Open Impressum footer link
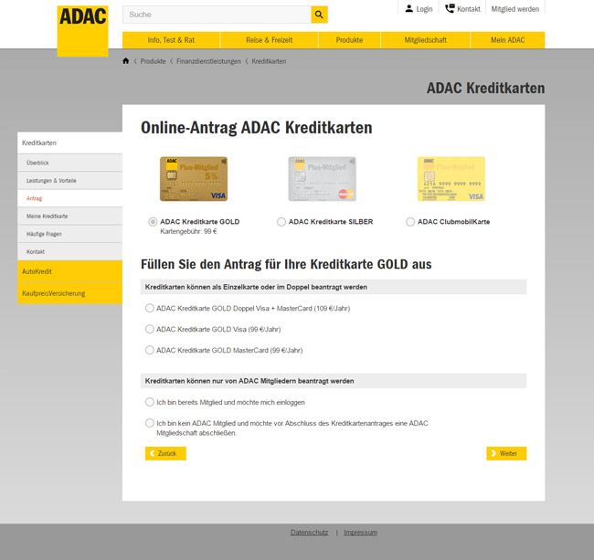This screenshot has width=594, height=560. click(361, 533)
